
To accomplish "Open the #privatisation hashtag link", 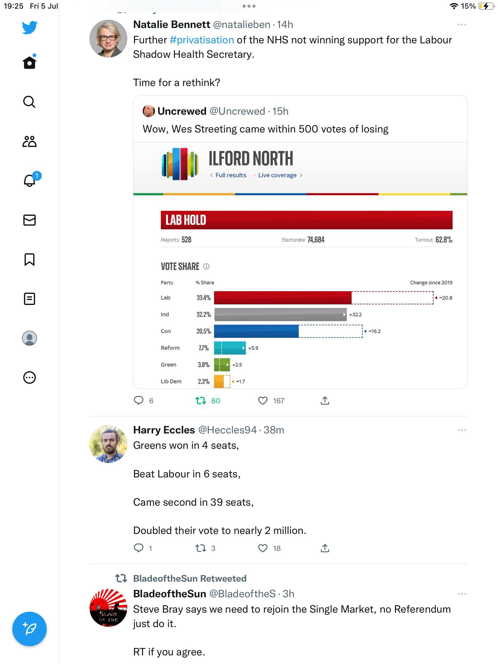I will coord(202,40).
